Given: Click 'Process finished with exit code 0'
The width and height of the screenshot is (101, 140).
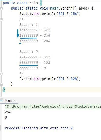Looking at the screenshot, I should (39, 128).
